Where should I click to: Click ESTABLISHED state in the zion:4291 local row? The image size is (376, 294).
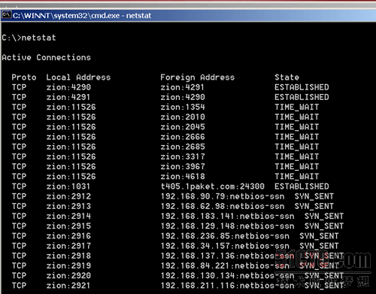(302, 97)
